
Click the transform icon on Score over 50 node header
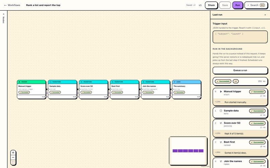click(81, 82)
